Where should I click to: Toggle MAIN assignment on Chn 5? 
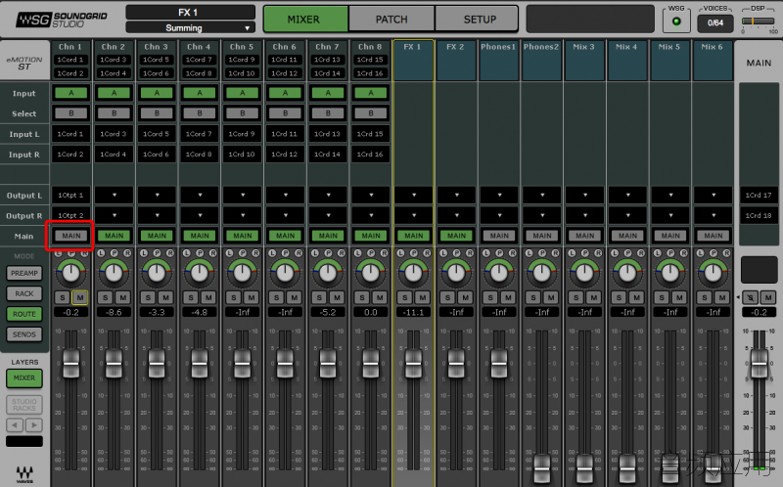242,236
